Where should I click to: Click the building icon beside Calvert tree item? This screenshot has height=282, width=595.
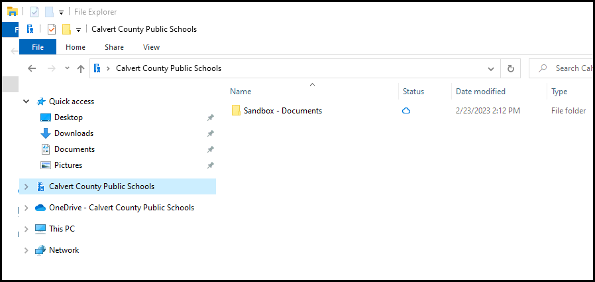tap(40, 186)
